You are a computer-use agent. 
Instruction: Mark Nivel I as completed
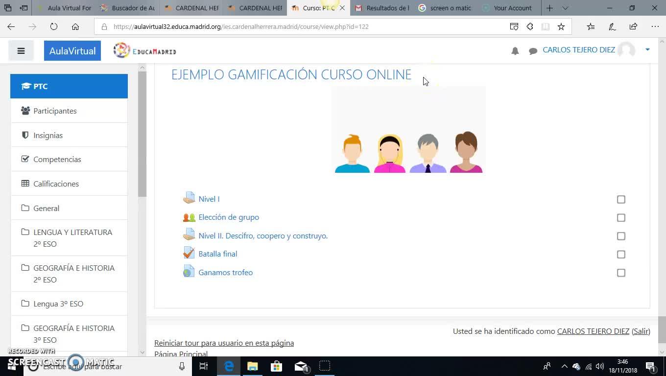click(621, 199)
